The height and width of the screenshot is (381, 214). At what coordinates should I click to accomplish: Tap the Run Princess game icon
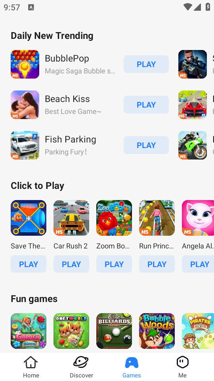tap(157, 218)
